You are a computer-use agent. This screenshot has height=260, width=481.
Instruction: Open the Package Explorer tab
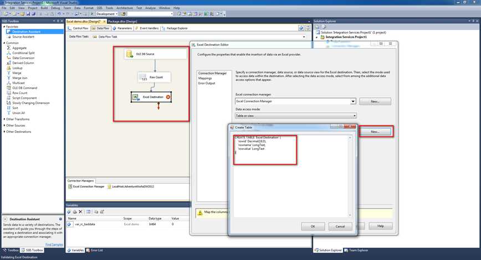[x=175, y=28]
